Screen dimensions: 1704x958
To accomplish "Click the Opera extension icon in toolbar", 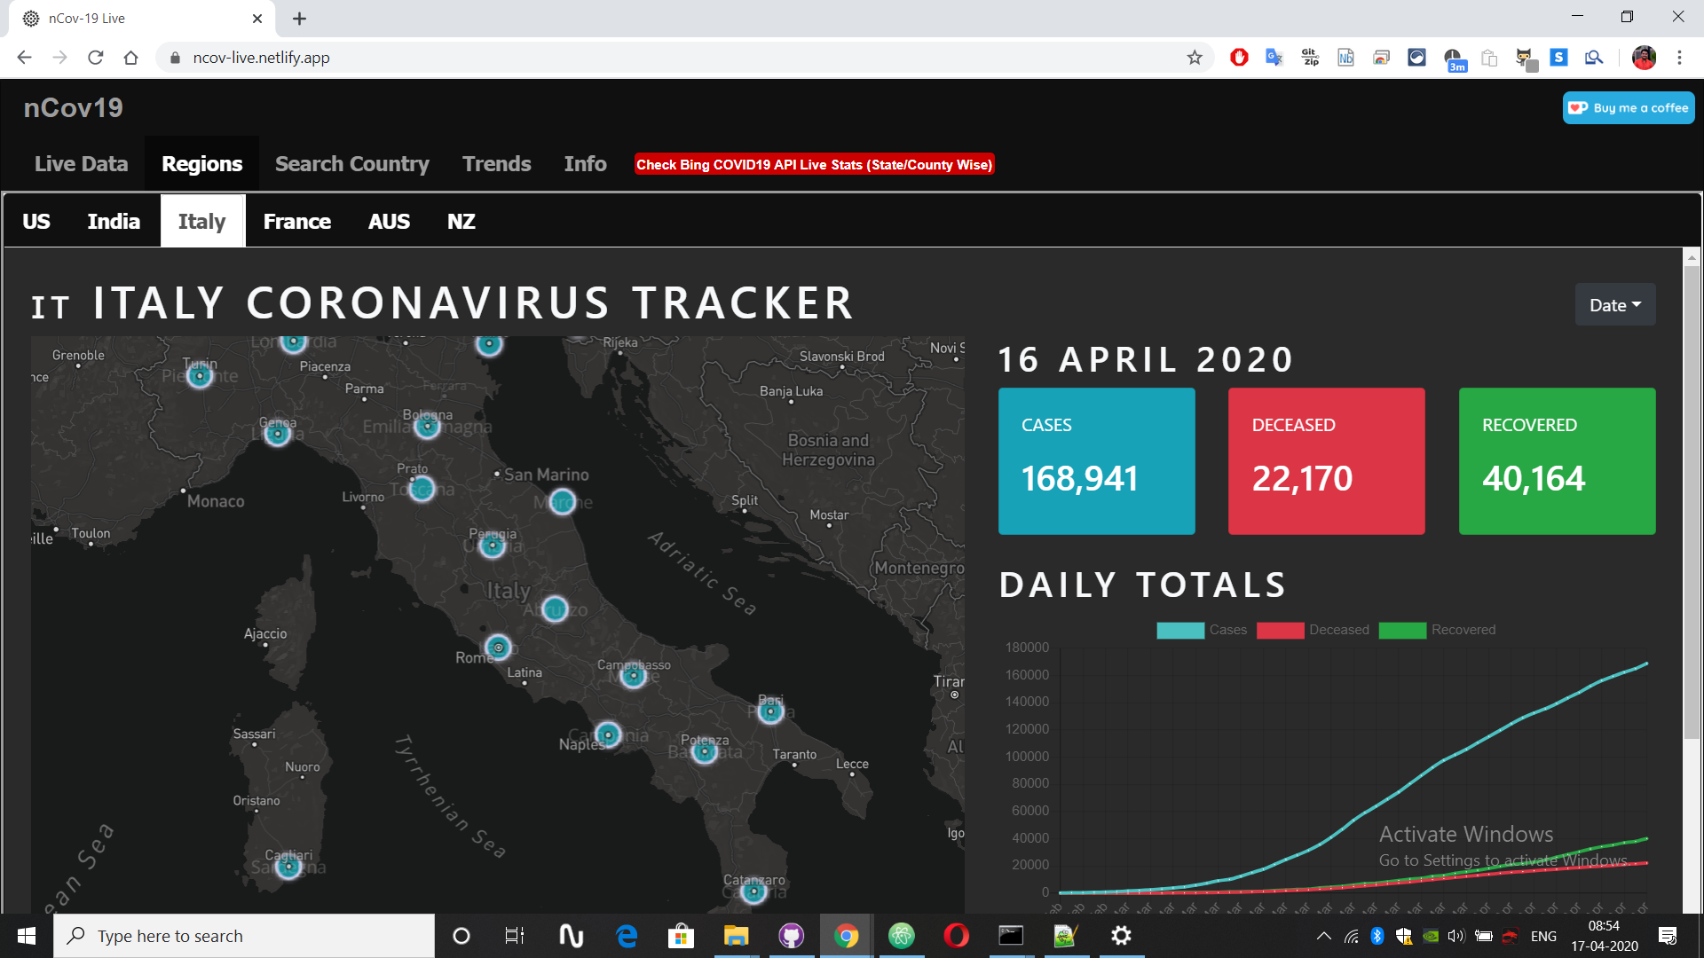I will point(1239,58).
